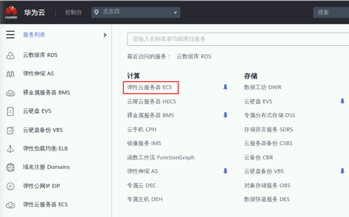This screenshot has width=349, height=217.
Task: Open 云服务器备份 CSBS service
Action: click(268, 143)
